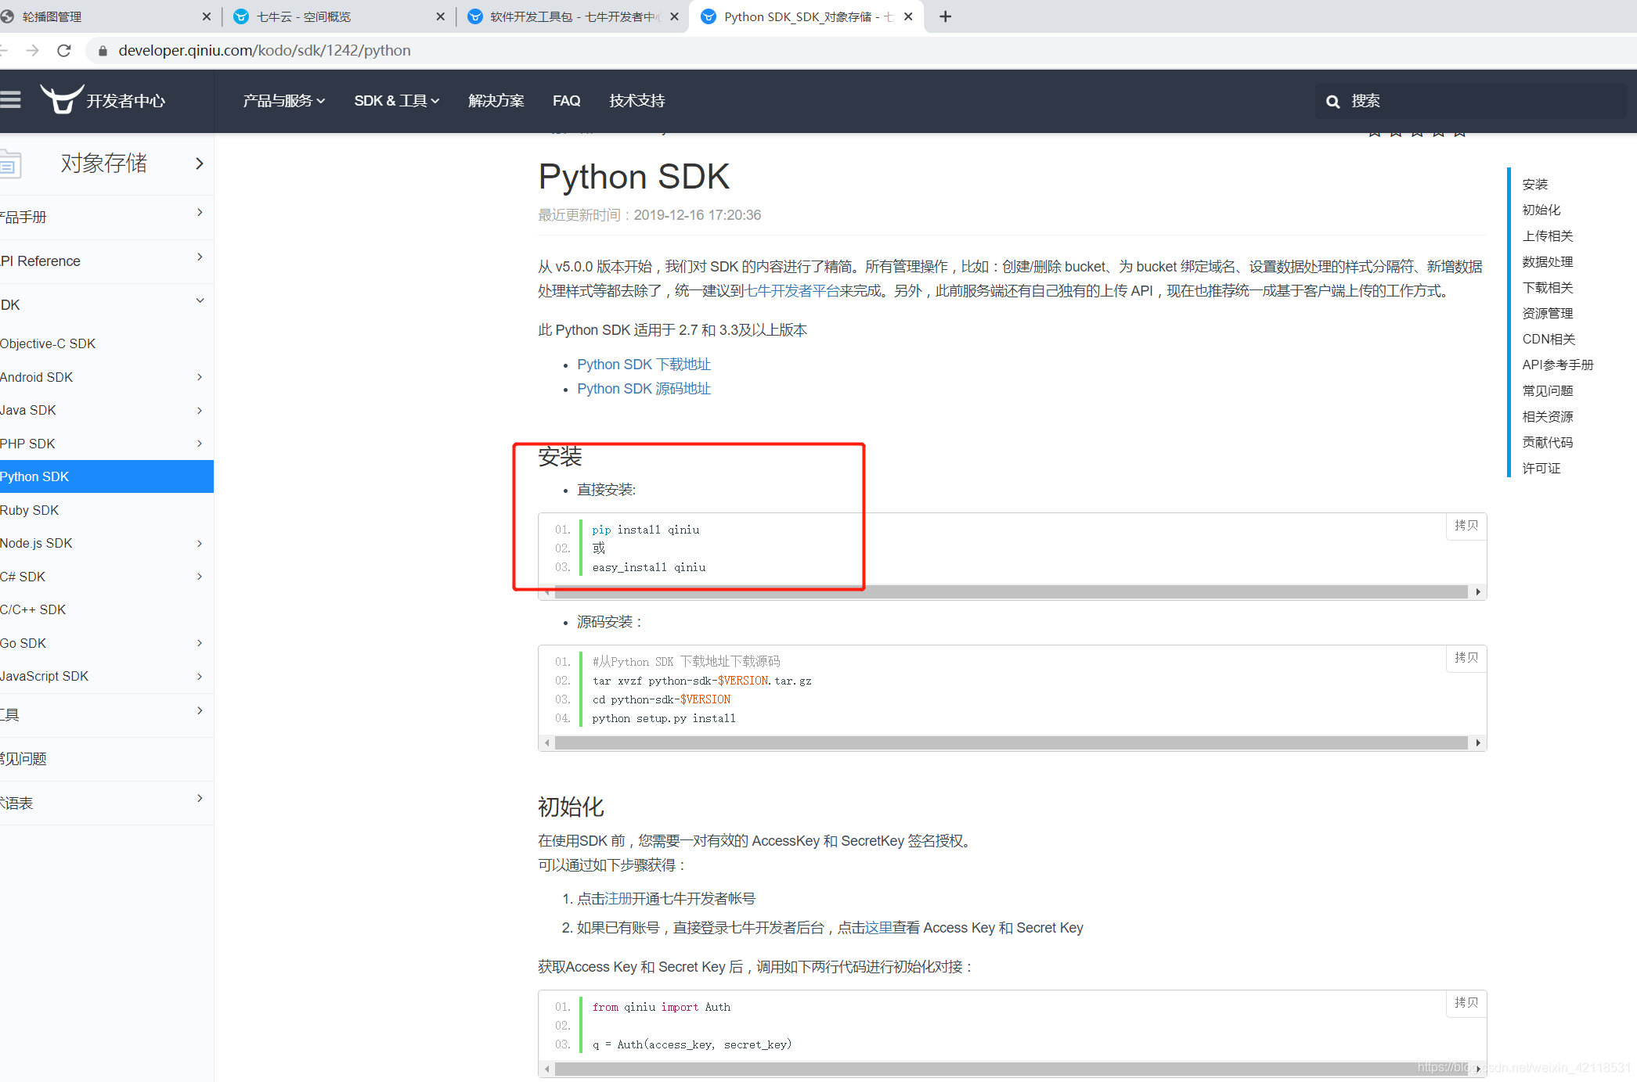Screen dimensions: 1637x1082
Task: Open the 产品与服务 dropdown menu
Action: click(x=283, y=101)
